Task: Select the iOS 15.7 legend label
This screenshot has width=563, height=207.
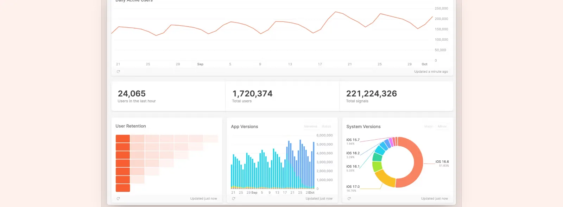Action: [x=353, y=140]
